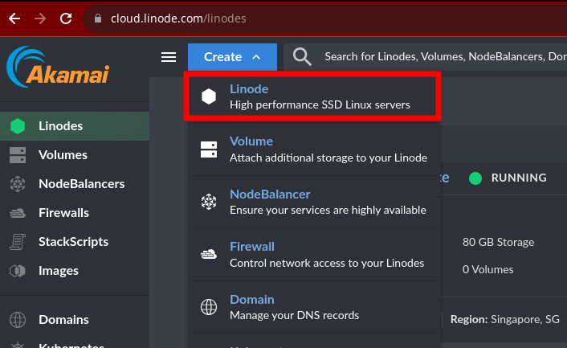Click the Volumes storage icon in sidebar

click(18, 155)
